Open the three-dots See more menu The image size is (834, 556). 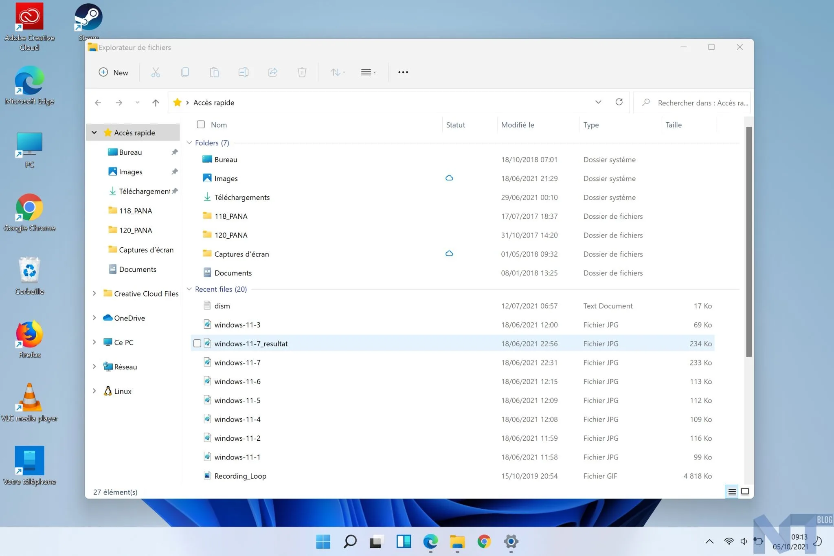click(x=403, y=73)
